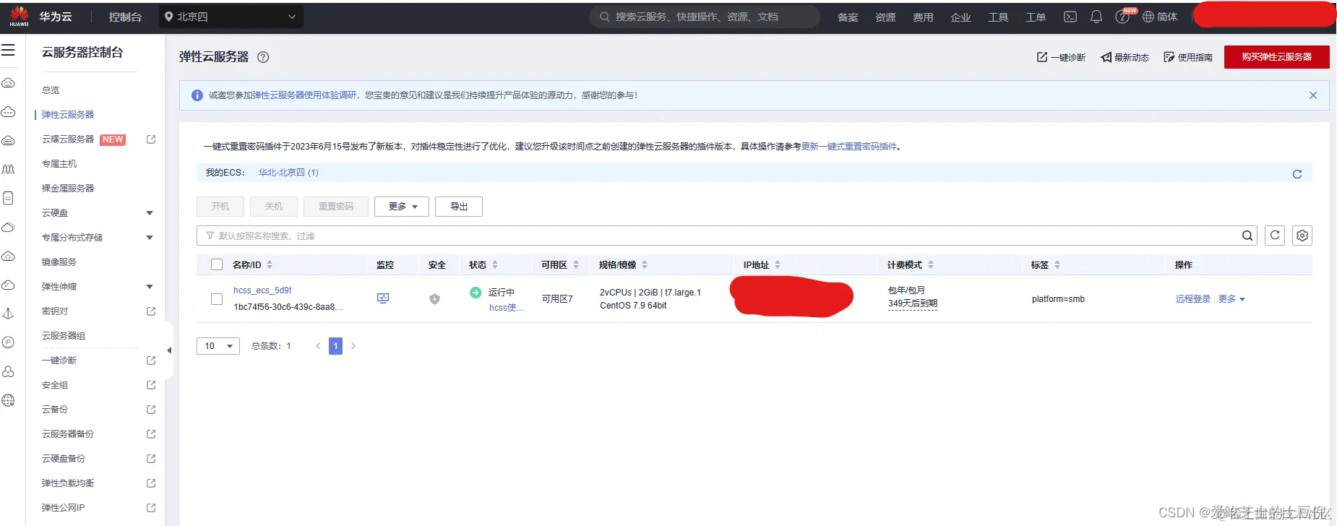Image resolution: width=1337 pixels, height=526 pixels.
Task: Open 一键诊断 in page header
Action: [x=1061, y=57]
